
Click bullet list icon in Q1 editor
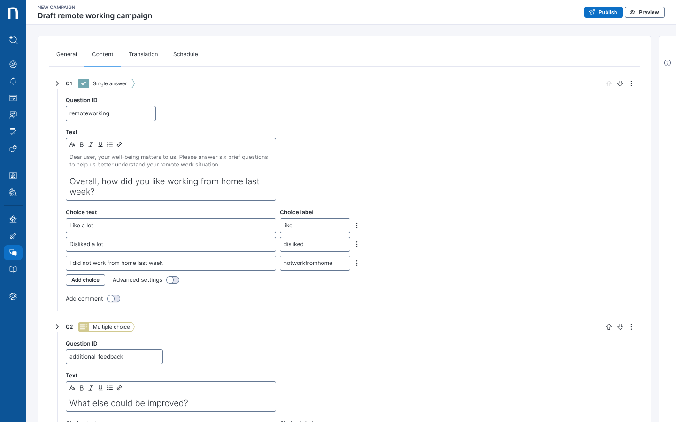110,144
